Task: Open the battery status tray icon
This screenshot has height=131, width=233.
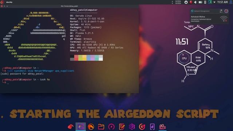Action: click(x=200, y=2)
